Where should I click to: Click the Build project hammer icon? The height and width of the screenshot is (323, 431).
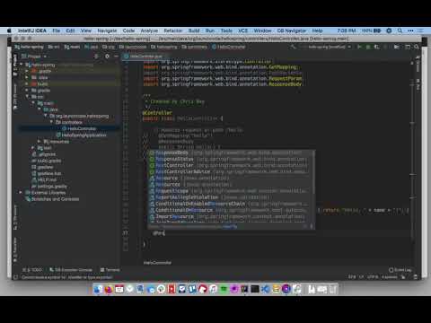click(x=293, y=47)
